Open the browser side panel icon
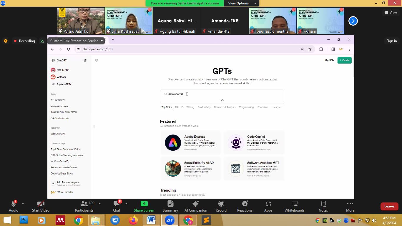 click(x=333, y=49)
